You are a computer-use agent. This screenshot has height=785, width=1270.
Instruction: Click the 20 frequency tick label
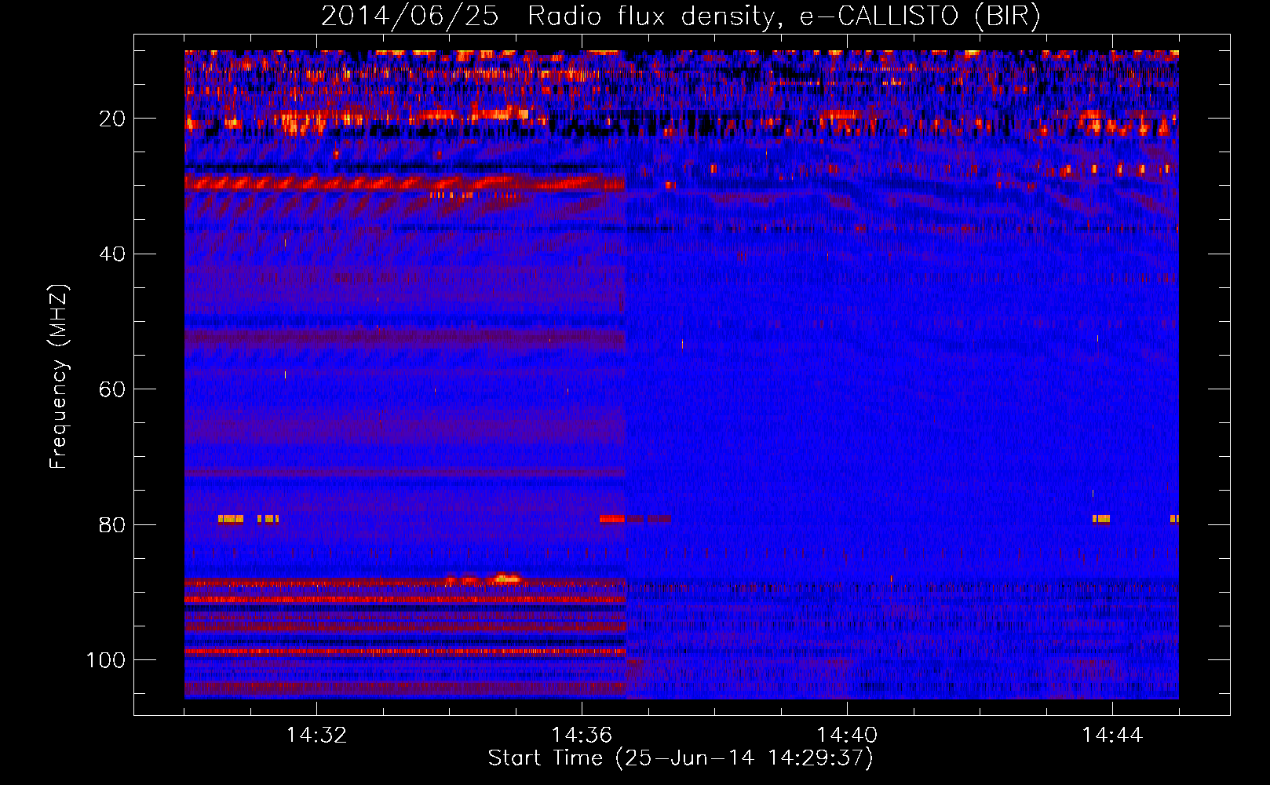pos(113,119)
